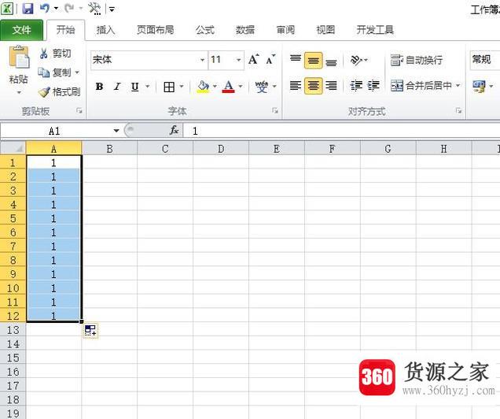This screenshot has width=500, height=419.
Task: Toggle middle vertical alignment
Action: click(314, 61)
